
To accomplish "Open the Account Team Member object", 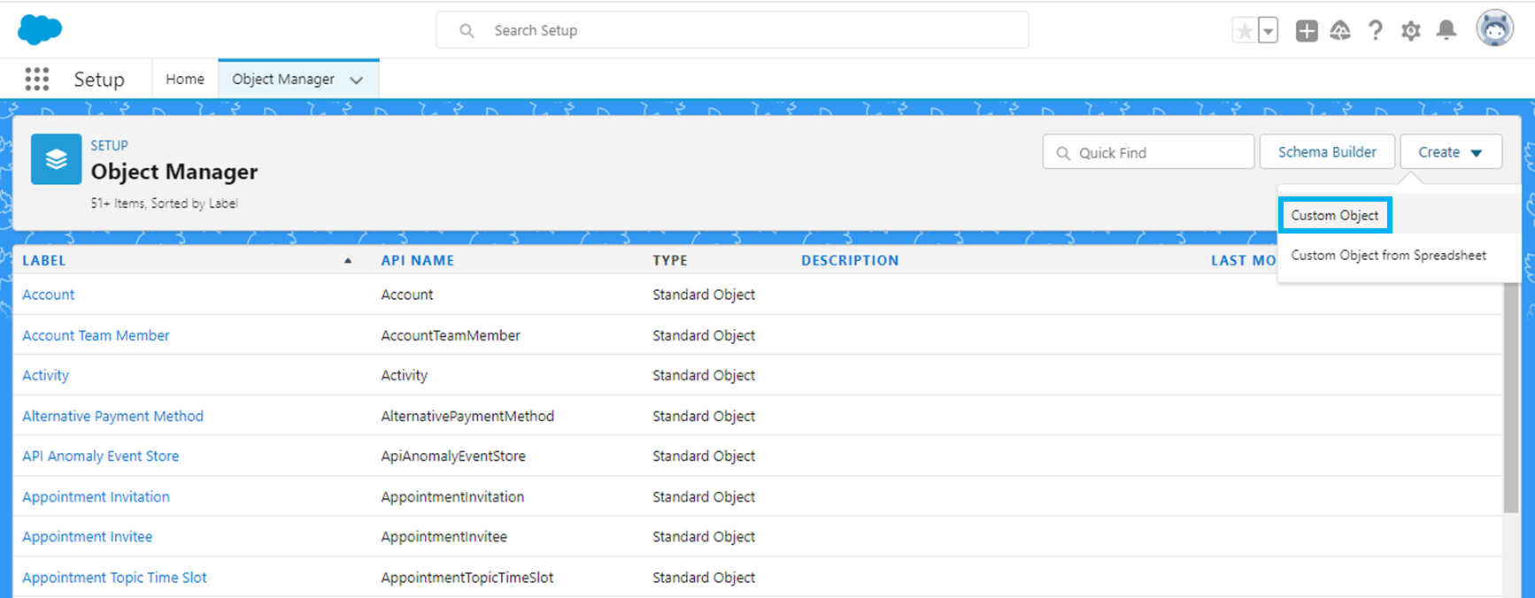I will [96, 335].
